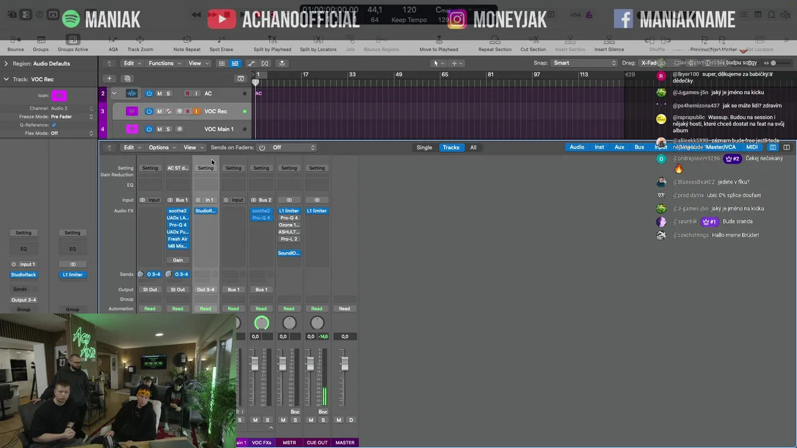Click the mixer's up-arrow back icon
The height and width of the screenshot is (448, 797).
(109, 147)
